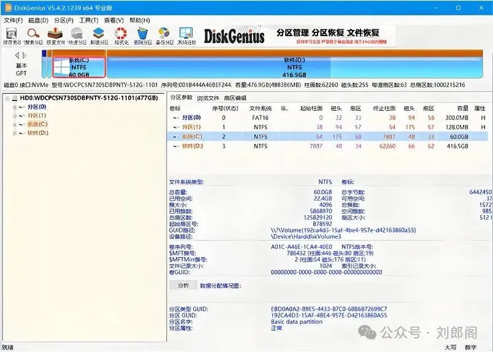Click the 搜索分区 (search partitions) magnifier icon
Viewport: 493px width, 352px height.
[33, 33]
